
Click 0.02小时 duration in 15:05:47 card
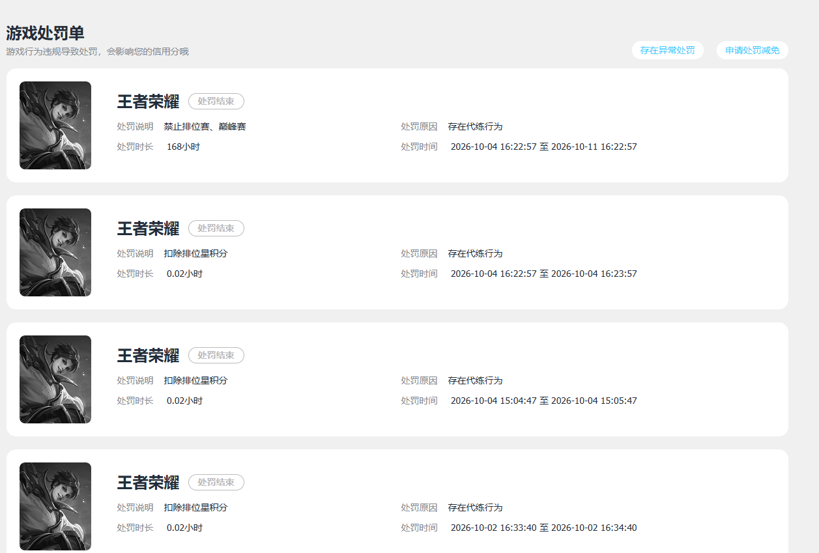click(184, 401)
